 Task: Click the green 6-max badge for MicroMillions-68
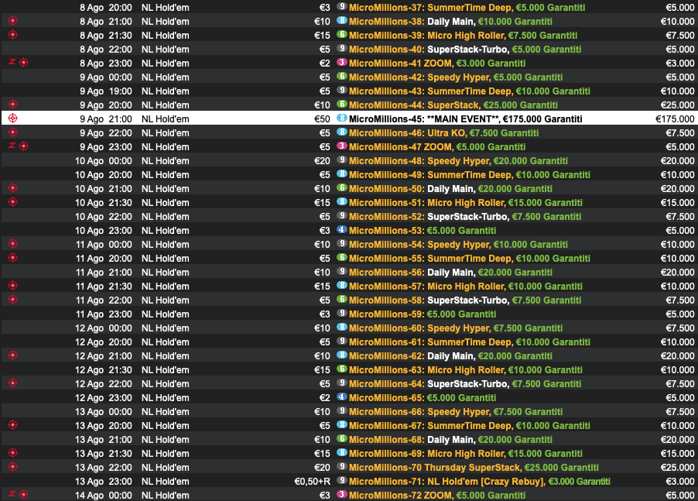coord(342,438)
